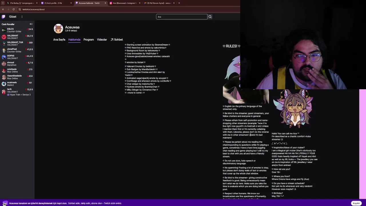Image resolution: width=366 pixels, height=206 pixels.
Task: Click the ESLCS channel name
Action: pyautogui.click(x=10, y=29)
